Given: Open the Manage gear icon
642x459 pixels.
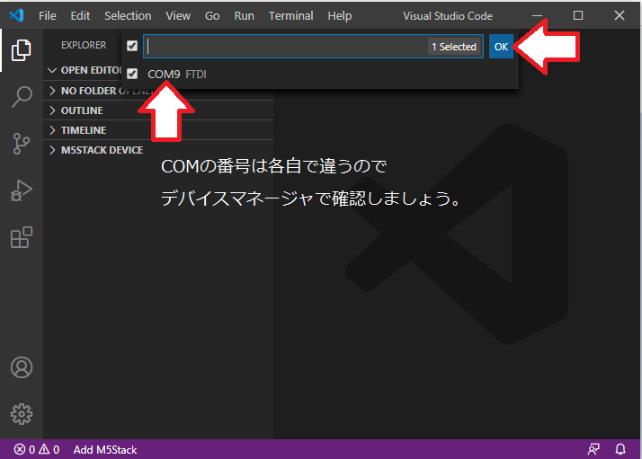Looking at the screenshot, I should [22, 414].
